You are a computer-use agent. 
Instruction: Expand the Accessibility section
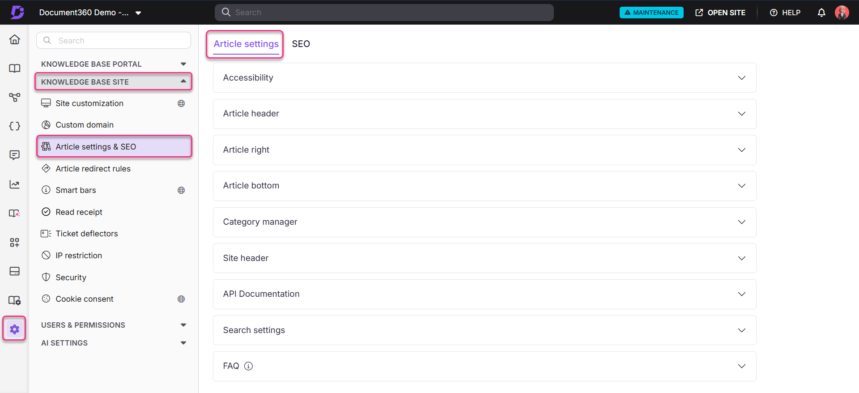click(485, 78)
